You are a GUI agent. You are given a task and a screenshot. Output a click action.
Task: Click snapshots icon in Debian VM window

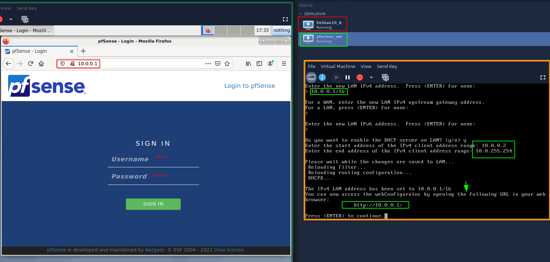pos(25,19)
